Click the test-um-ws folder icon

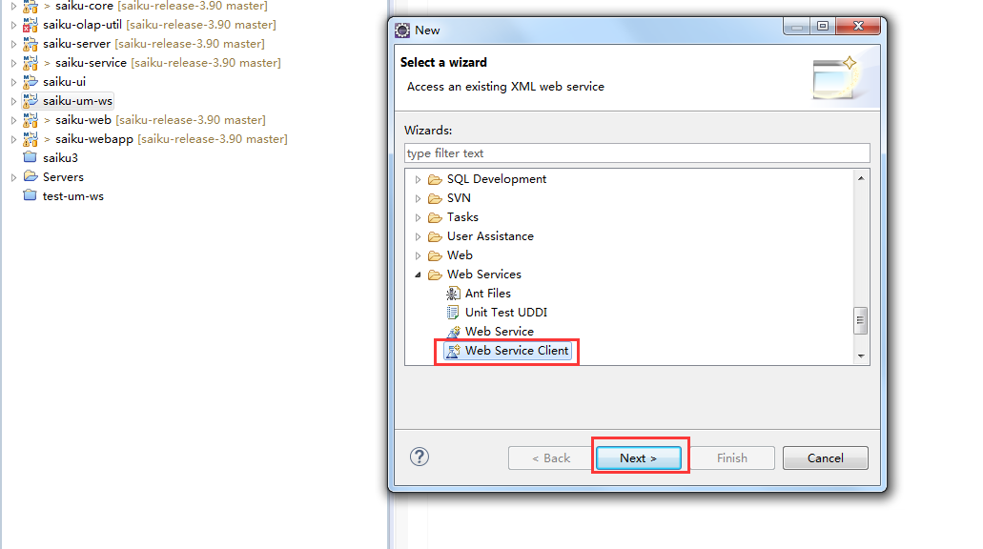click(30, 196)
